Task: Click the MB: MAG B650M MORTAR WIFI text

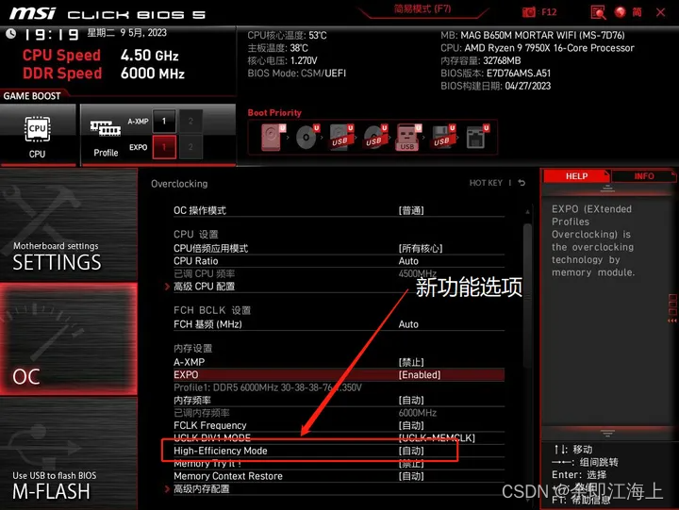Action: tap(533, 35)
